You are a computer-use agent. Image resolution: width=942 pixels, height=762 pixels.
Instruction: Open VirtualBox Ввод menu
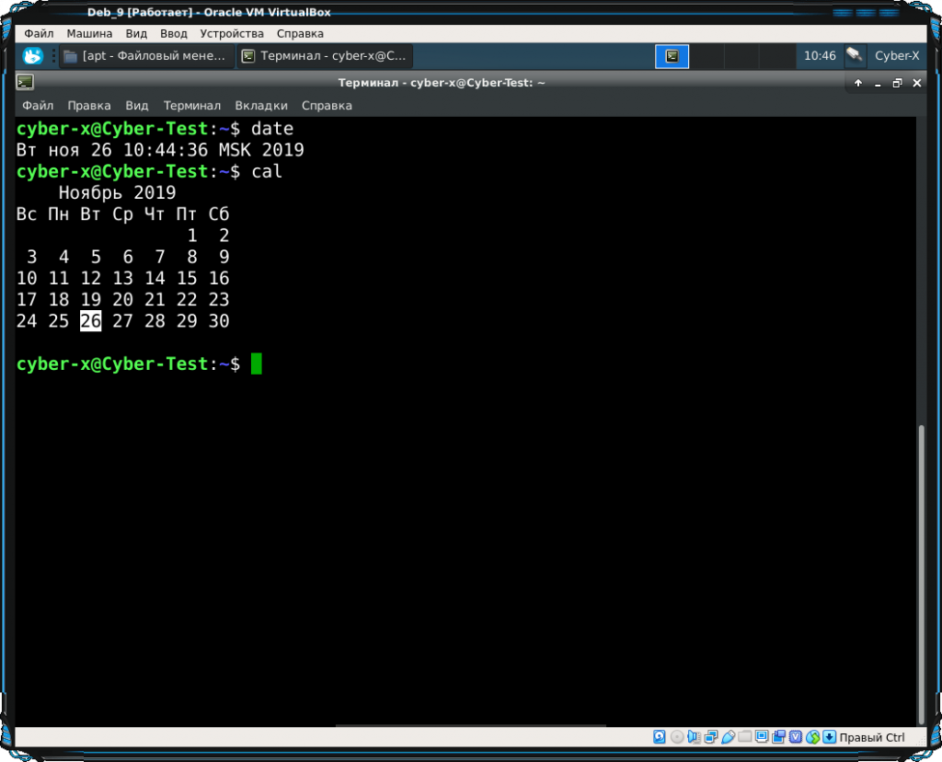point(174,34)
